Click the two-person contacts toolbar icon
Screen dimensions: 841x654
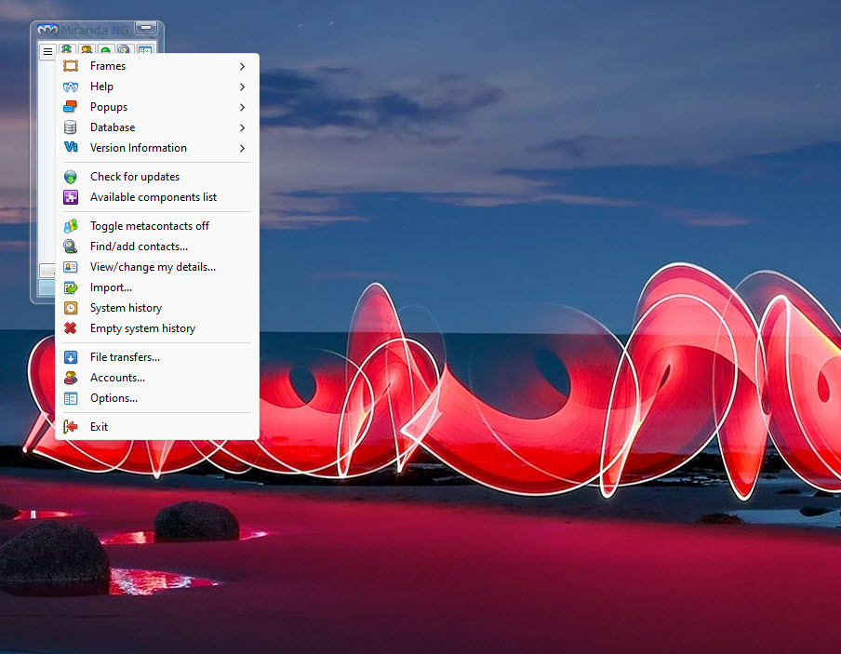87,49
